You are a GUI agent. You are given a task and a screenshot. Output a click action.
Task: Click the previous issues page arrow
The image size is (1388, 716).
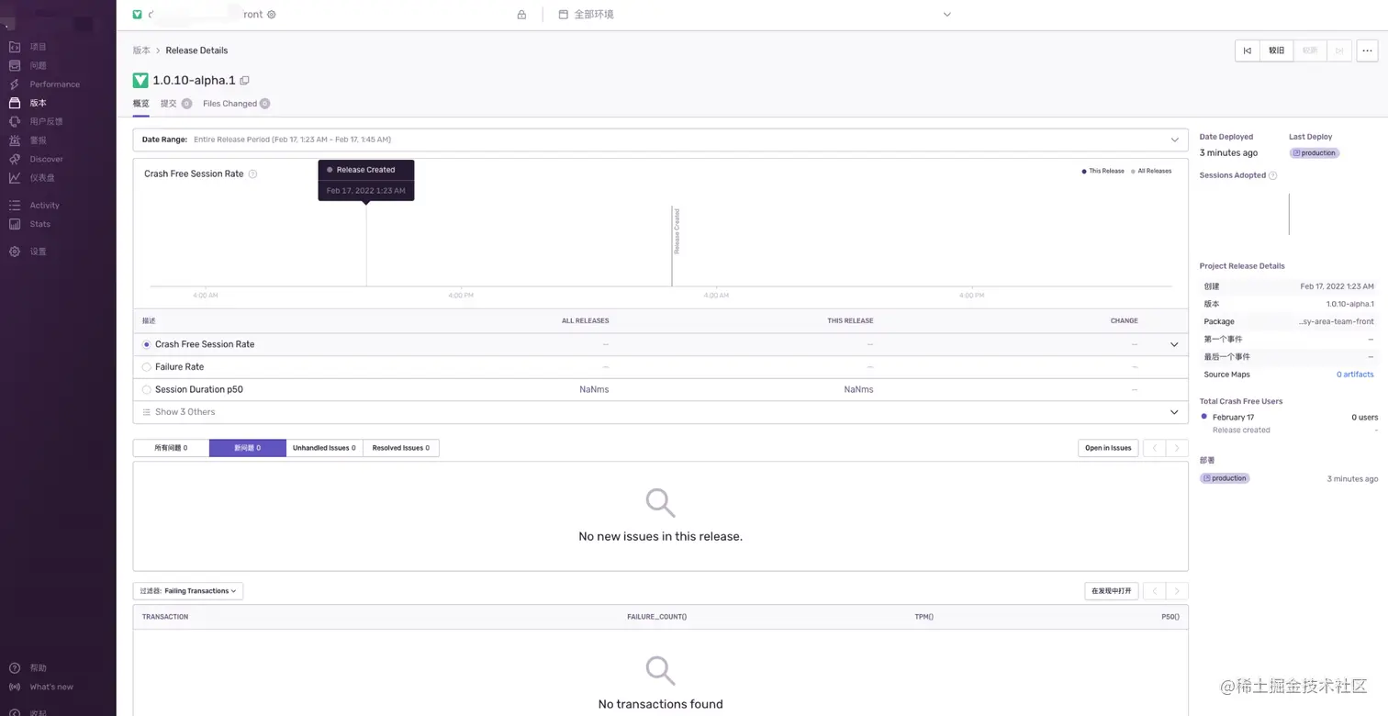point(1154,448)
